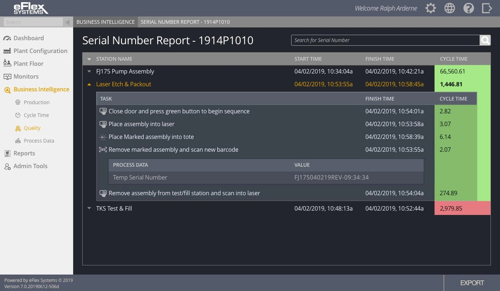Collapse sidebar using the left arrow icon
The image size is (500, 291).
(x=68, y=22)
